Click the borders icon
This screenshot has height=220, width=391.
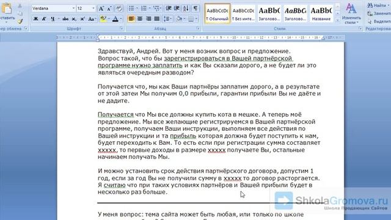point(191,19)
